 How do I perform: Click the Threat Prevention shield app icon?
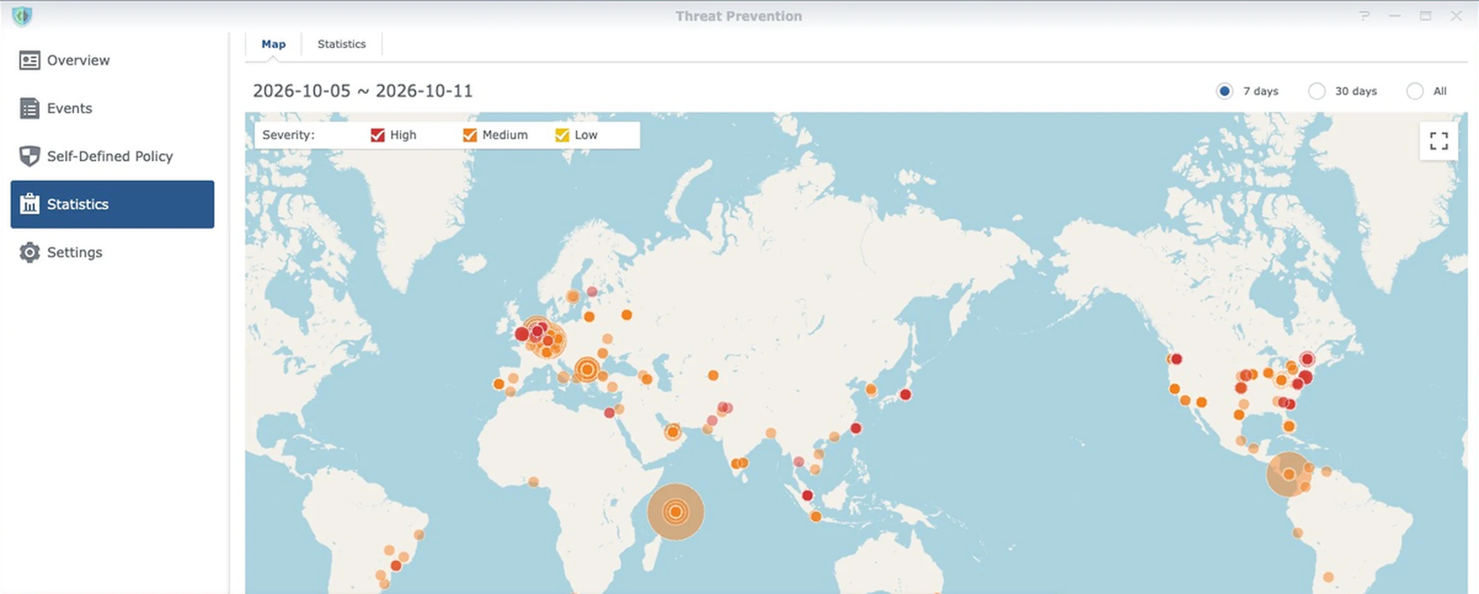(x=22, y=16)
